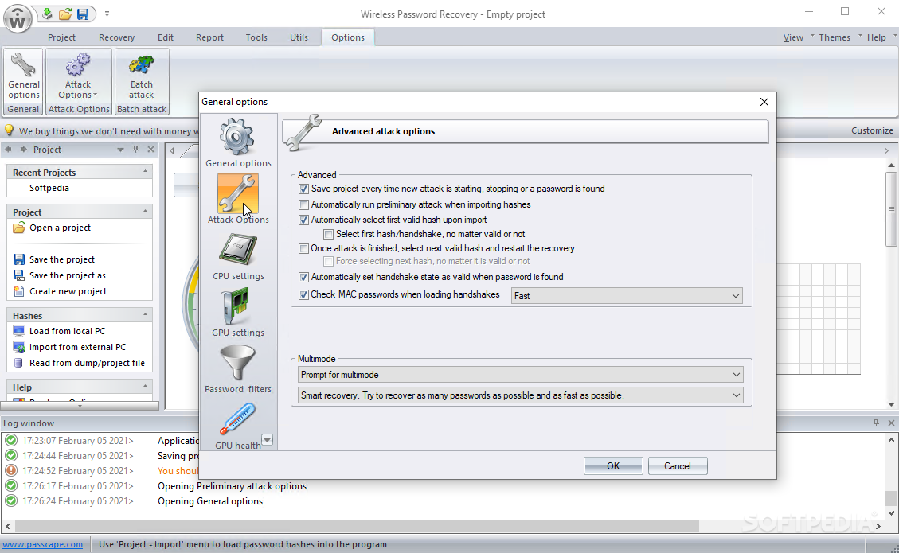The width and height of the screenshot is (899, 553).
Task: Click the lightbulb tip icon
Action: click(x=10, y=130)
